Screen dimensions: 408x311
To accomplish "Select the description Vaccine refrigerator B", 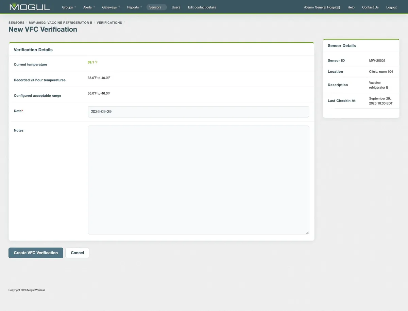I will [x=378, y=85].
